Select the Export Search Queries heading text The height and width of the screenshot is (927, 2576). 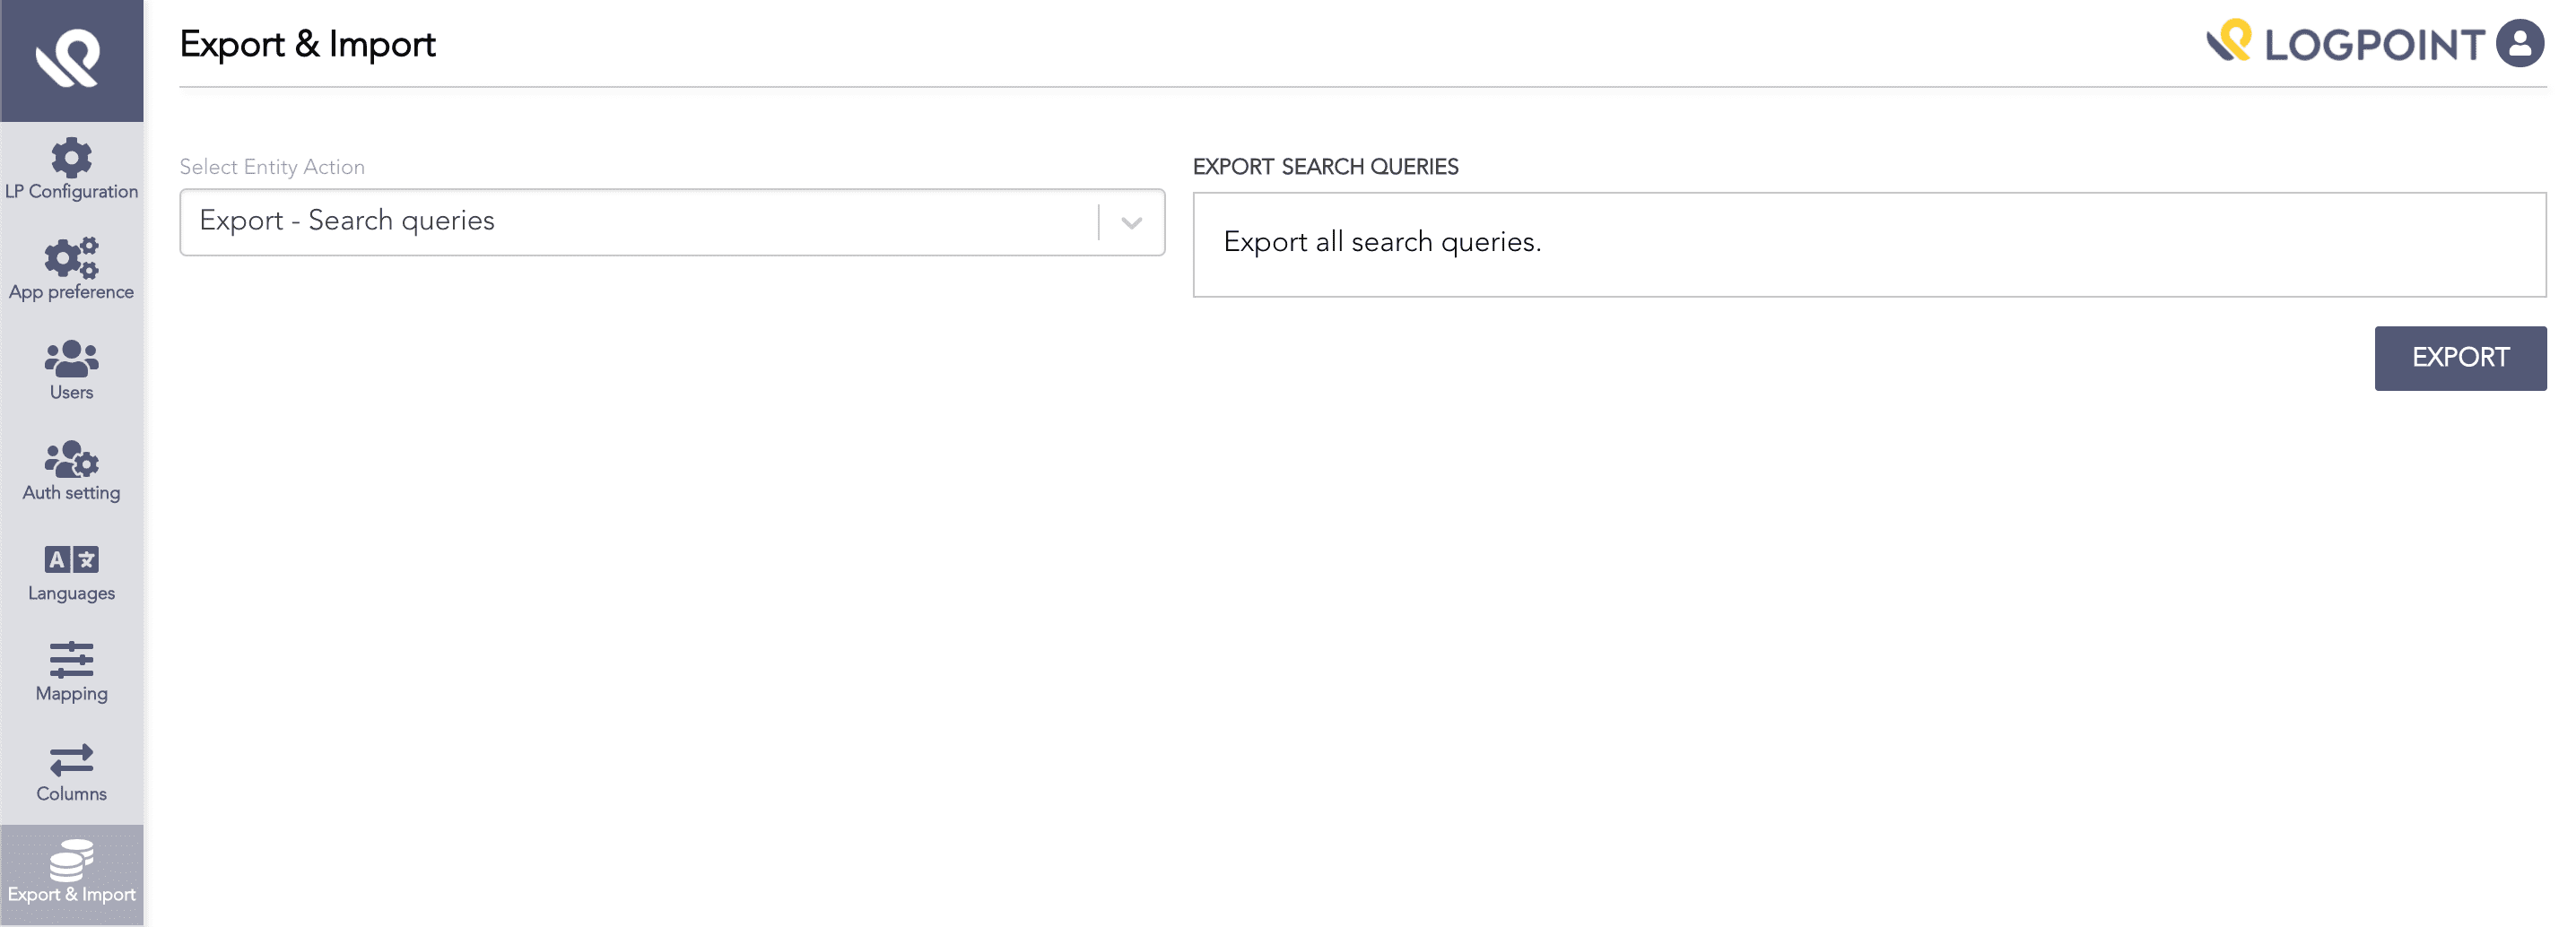point(1326,166)
